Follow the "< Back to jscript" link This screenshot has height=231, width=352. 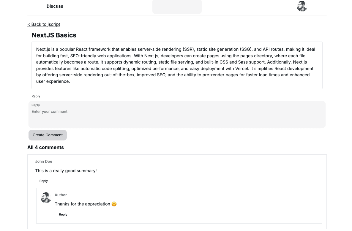[x=44, y=24]
